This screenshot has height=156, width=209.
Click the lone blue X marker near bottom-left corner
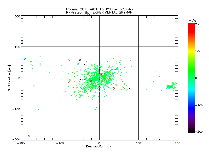(x=29, y=136)
